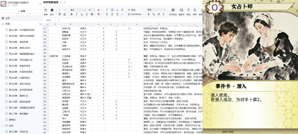Search the directory with the magnifier icon
The image size is (298, 134).
coord(40,24)
